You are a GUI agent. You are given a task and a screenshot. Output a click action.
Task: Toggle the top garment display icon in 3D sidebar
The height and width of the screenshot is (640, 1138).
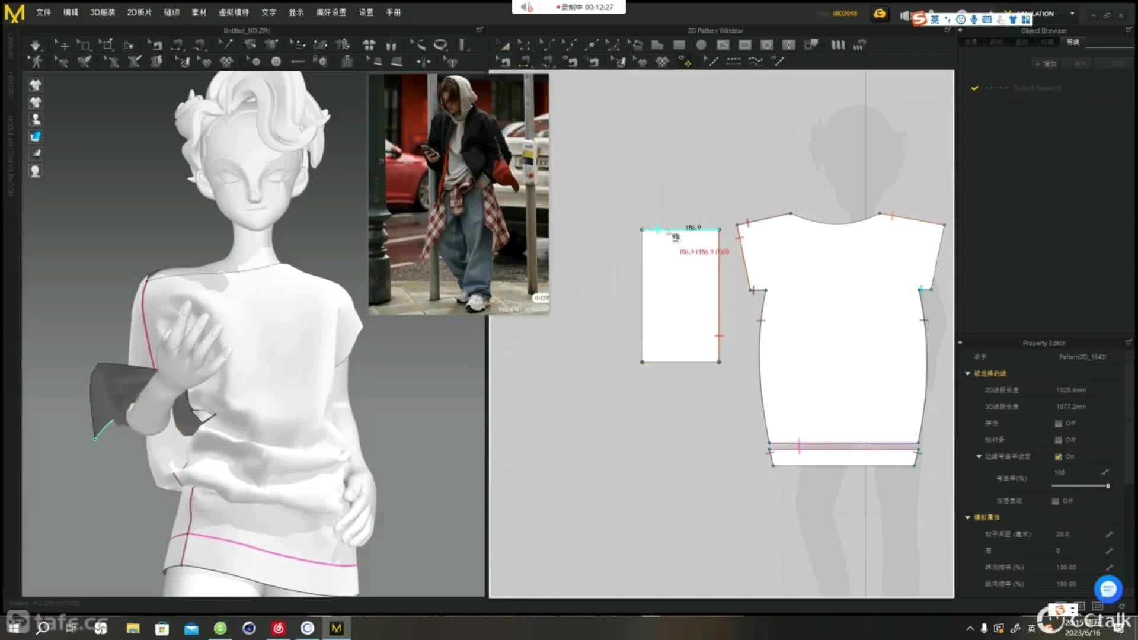[36, 85]
